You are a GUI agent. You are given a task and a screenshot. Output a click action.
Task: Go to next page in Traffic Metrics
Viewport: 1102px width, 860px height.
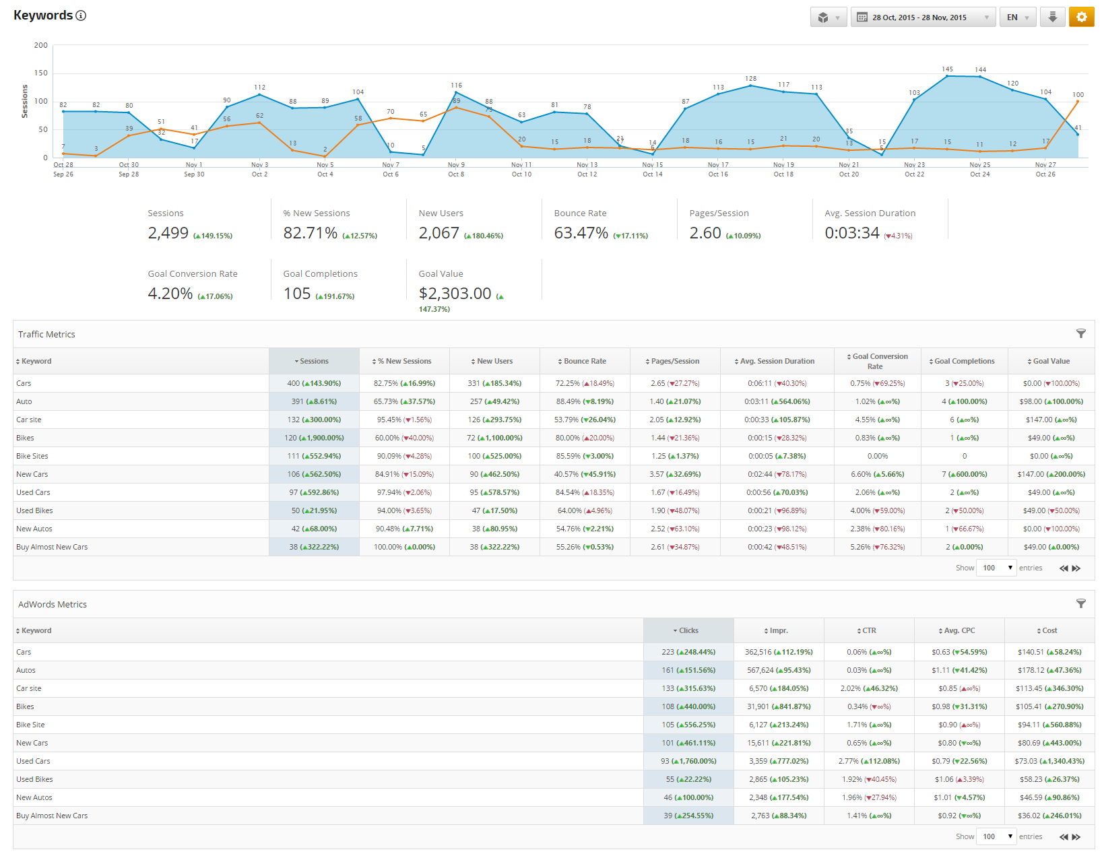tap(1076, 568)
